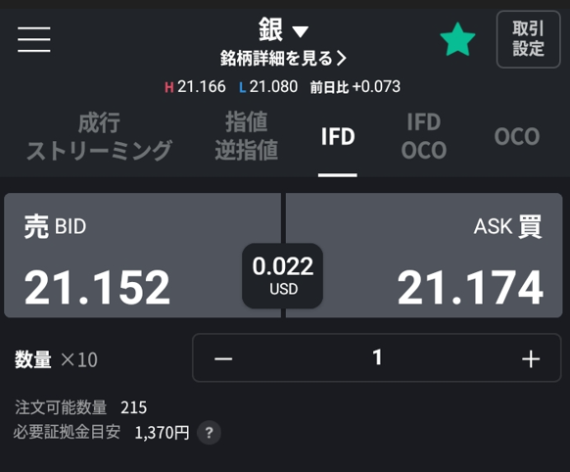Decrease quantity with the minus icon

click(223, 359)
